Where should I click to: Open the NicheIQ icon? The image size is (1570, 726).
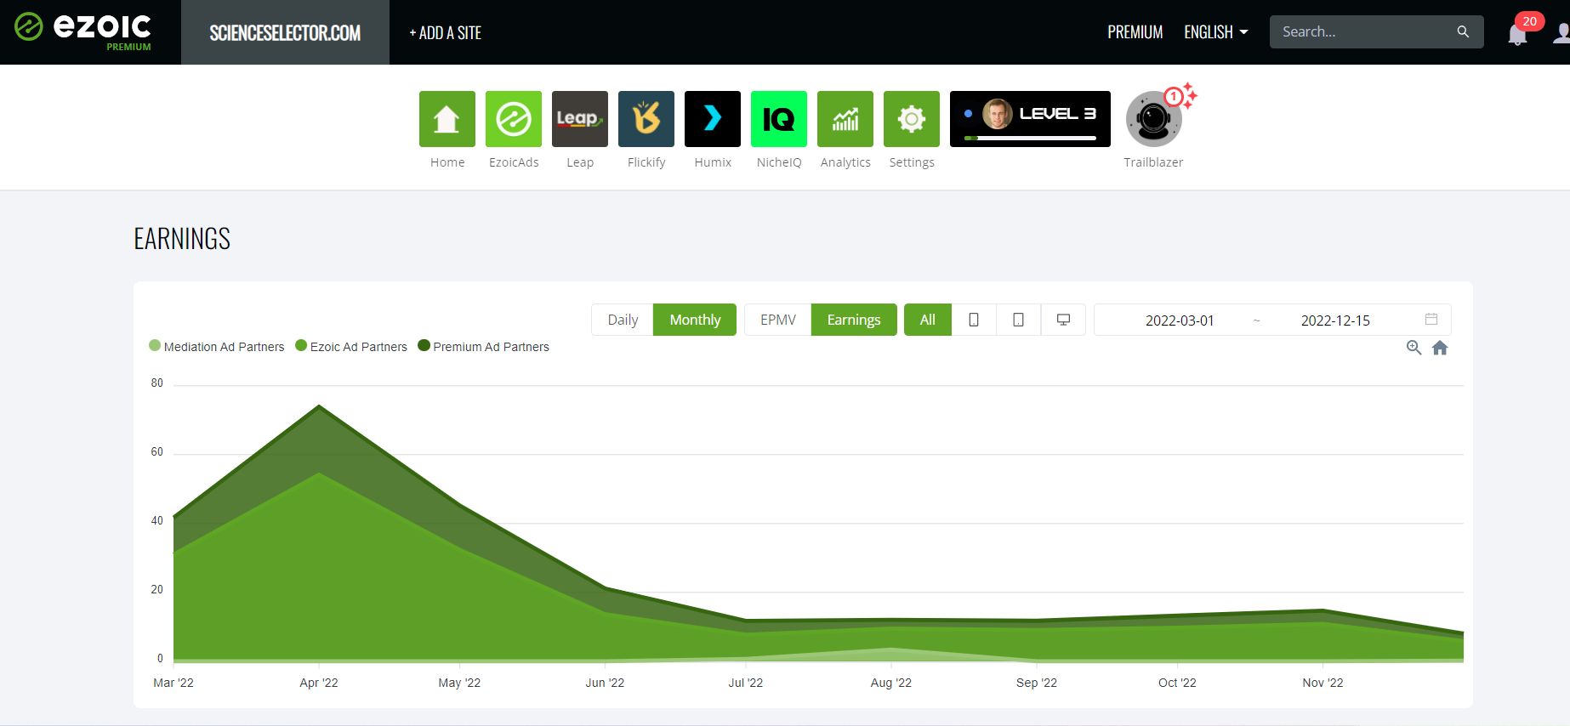pos(778,119)
